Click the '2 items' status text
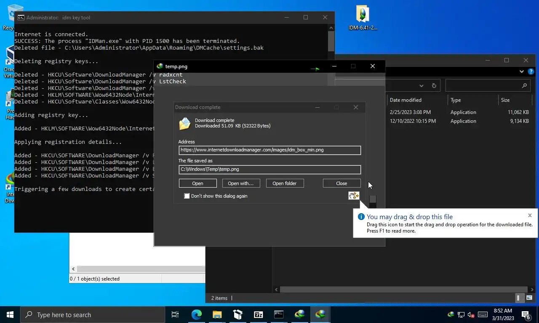 219,298
